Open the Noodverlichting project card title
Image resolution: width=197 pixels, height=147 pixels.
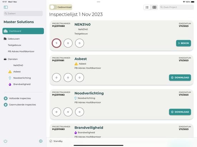pos(89,93)
